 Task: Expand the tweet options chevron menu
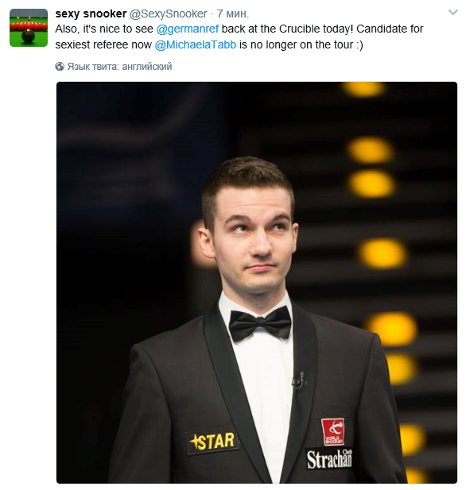452,13
